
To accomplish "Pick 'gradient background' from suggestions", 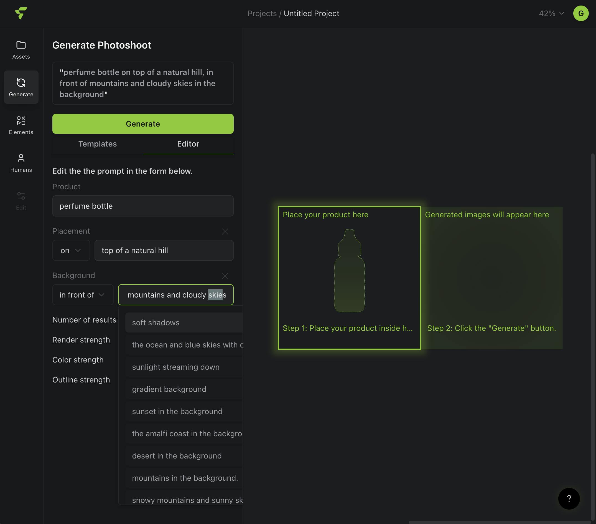I will pos(169,389).
